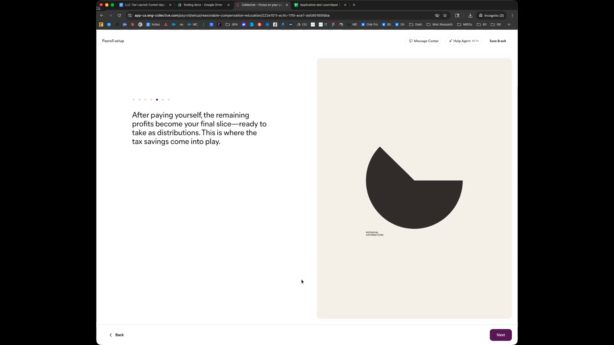Screen dimensions: 614x345
Task: Bookmark this page with the star icon
Action: pos(445,15)
